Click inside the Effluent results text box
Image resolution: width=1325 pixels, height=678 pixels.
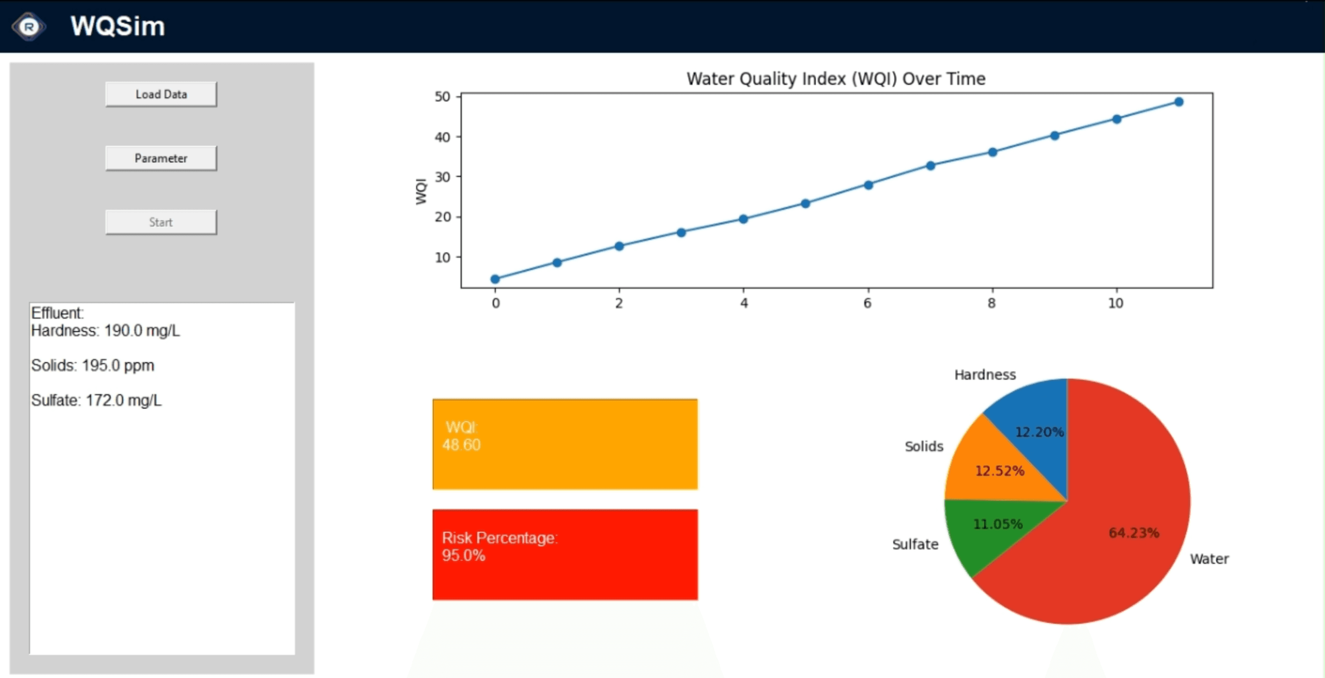click(162, 514)
